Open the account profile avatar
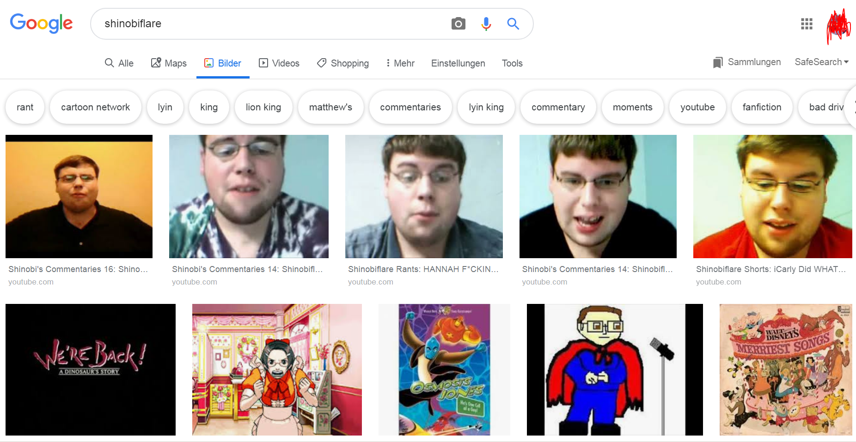856x442 pixels. pos(838,26)
